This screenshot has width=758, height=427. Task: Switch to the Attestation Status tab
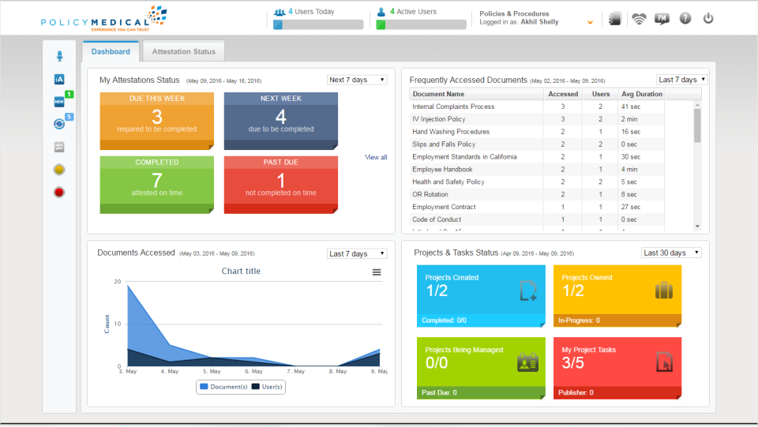[183, 52]
